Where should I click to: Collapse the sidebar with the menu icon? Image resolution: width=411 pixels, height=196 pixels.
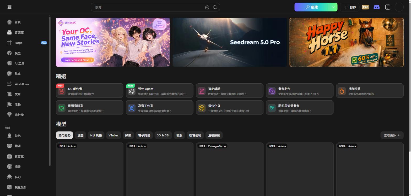pyautogui.click(x=9, y=7)
